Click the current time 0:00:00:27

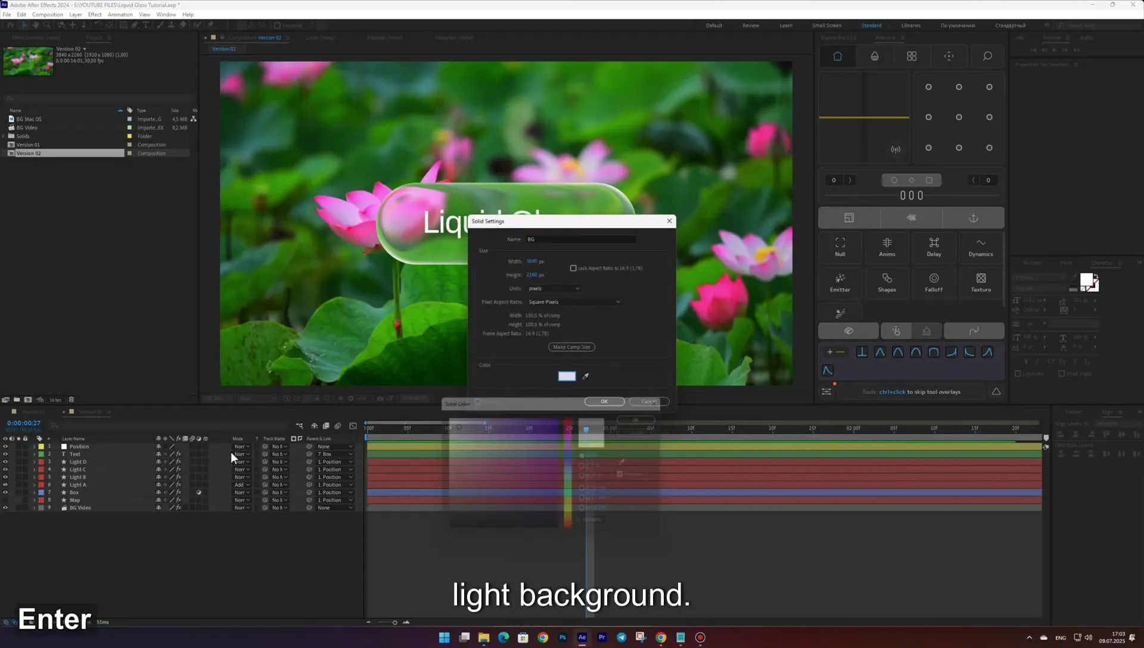pyautogui.click(x=24, y=423)
